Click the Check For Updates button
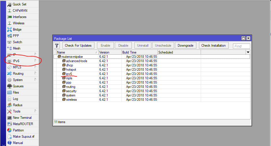Viewport: 271px width, 146px height. [x=78, y=46]
